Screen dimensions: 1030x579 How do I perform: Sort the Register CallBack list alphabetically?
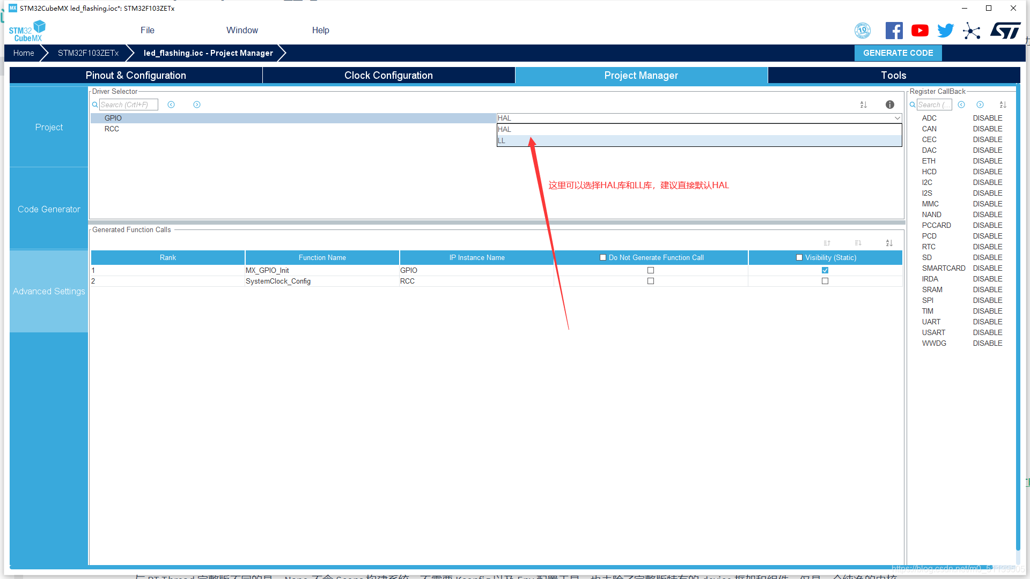click(1003, 105)
